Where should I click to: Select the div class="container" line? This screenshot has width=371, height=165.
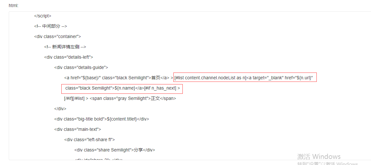pos(57,36)
